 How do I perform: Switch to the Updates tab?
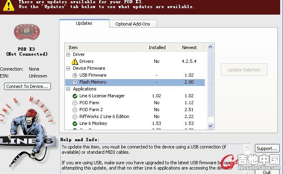(84, 23)
